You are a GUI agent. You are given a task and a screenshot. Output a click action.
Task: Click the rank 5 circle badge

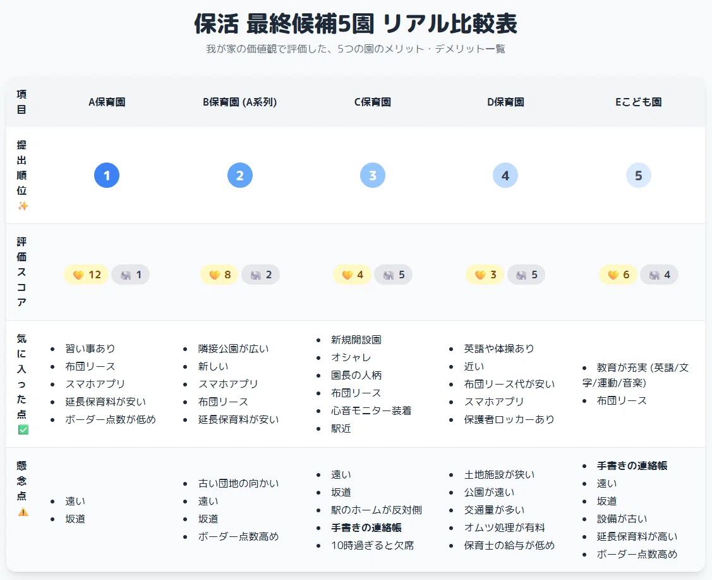(639, 175)
